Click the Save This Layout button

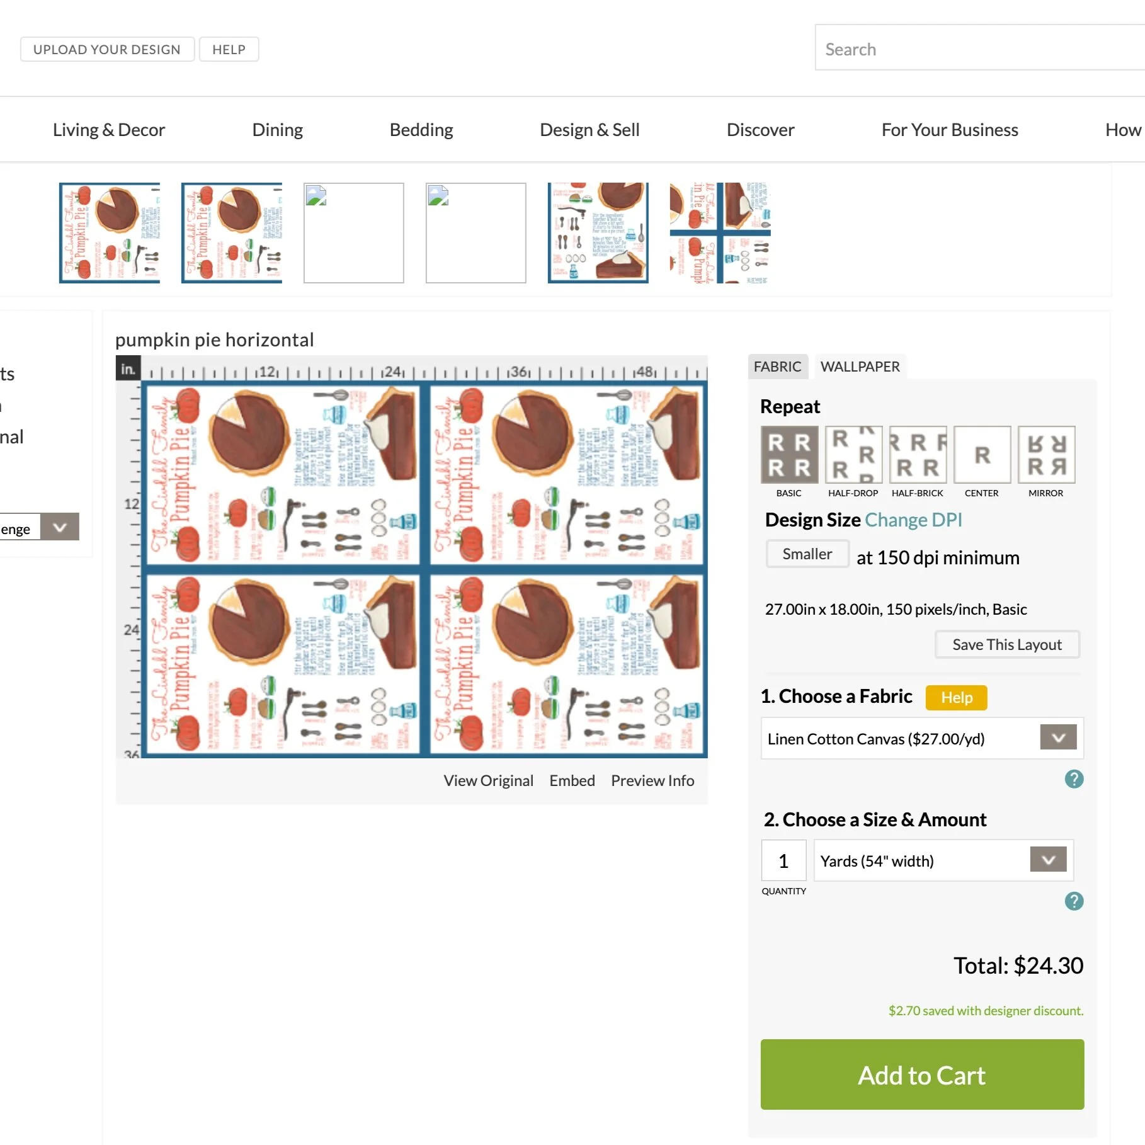(1006, 644)
